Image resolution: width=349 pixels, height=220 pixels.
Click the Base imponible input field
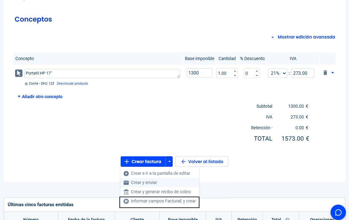tap(199, 73)
